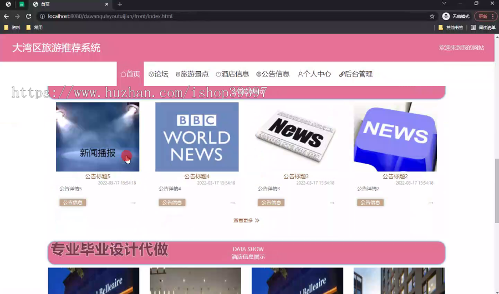Click the 公告标题5 title
This screenshot has width=499, height=294.
(98, 176)
